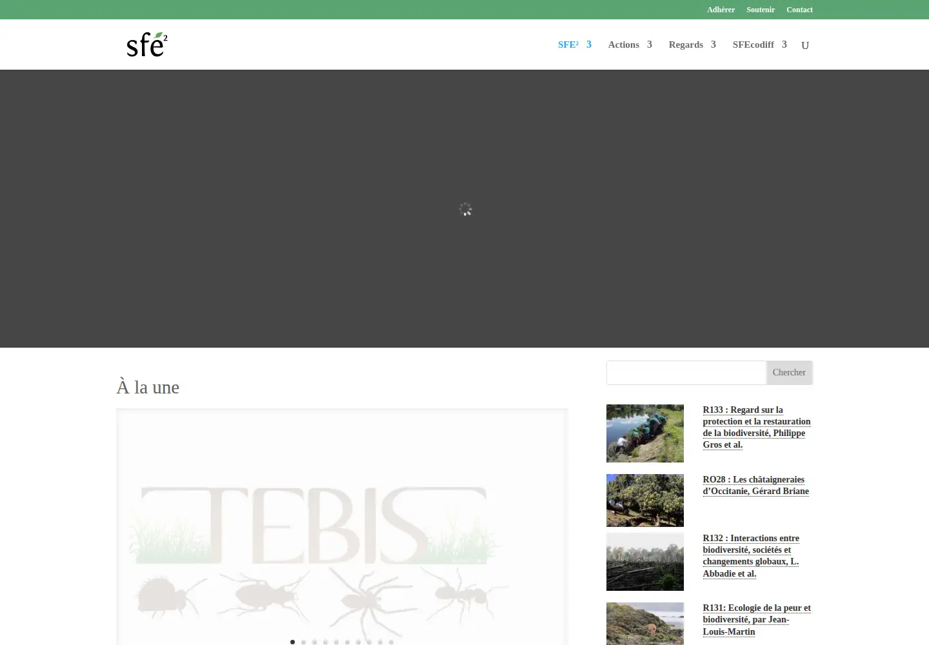Click the RO28 chestnut tree thumbnail
This screenshot has height=645, width=929.
645,501
